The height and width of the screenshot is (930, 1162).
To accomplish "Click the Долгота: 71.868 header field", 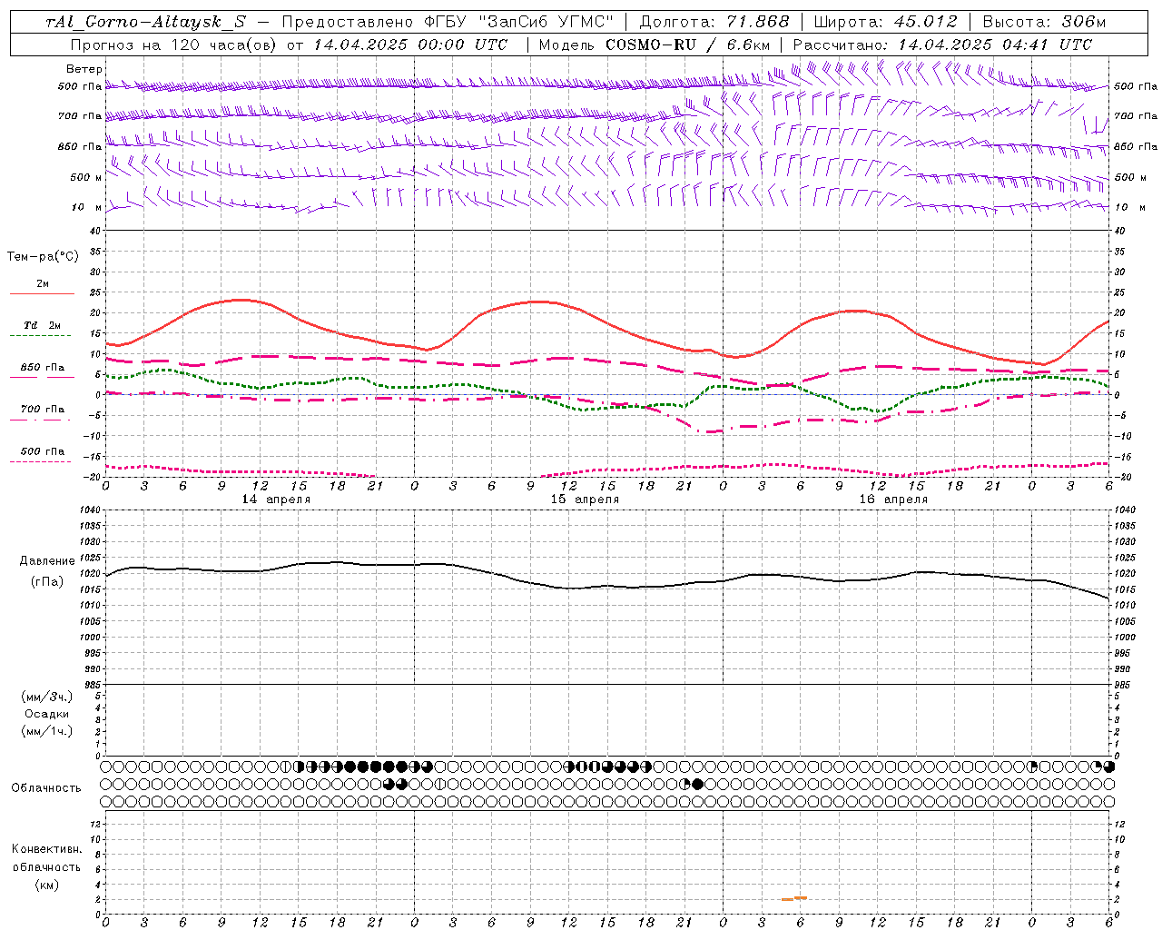I will coord(714,23).
